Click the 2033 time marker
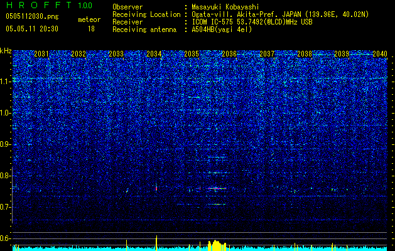 coord(116,54)
